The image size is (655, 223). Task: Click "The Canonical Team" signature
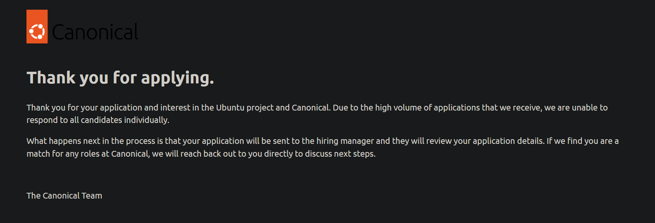pyautogui.click(x=64, y=196)
